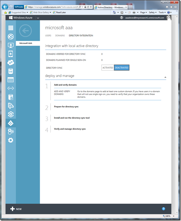Select the Active Directory diamond icon in sidebar
181x221 pixels.
point(11,123)
